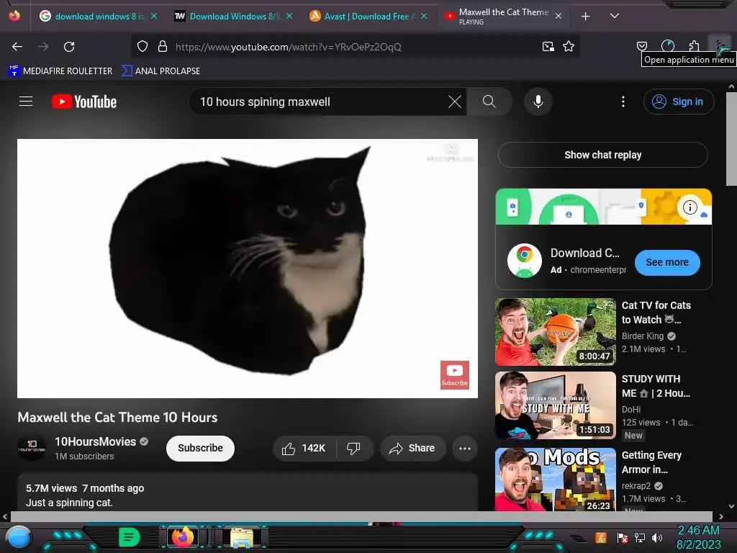This screenshot has height=553, width=737.
Task: Open Cat TV for Cats video thumbnail
Action: coord(555,332)
